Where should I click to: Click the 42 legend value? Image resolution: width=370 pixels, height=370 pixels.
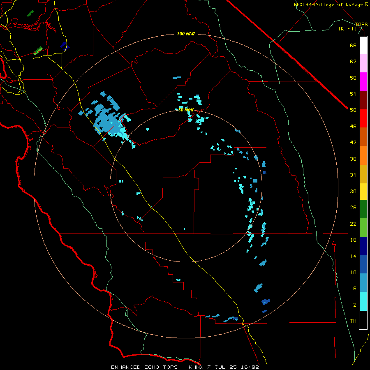[x=353, y=143]
